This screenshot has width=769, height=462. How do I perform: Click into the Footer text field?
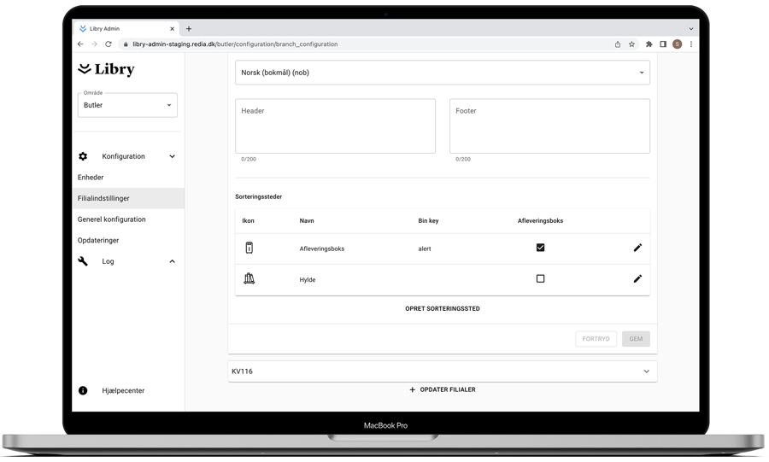pos(549,126)
